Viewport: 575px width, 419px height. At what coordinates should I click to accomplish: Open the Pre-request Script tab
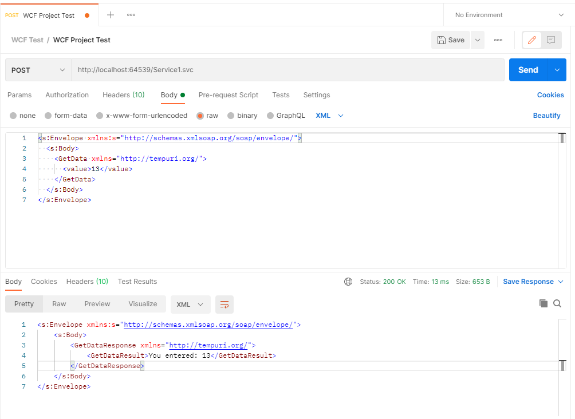click(229, 95)
